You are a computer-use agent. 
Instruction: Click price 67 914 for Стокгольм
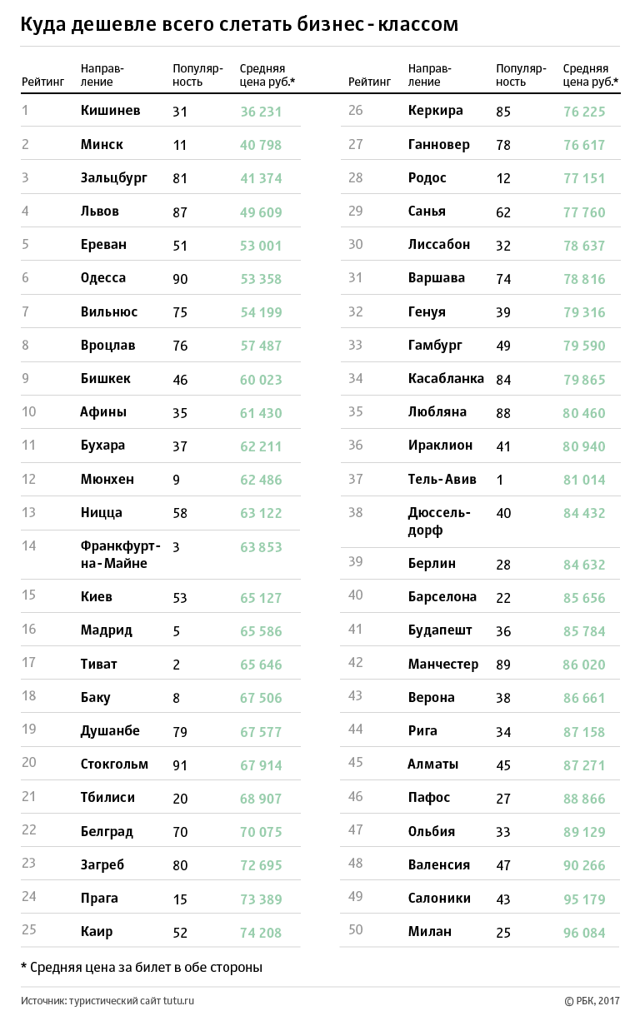pyautogui.click(x=261, y=764)
